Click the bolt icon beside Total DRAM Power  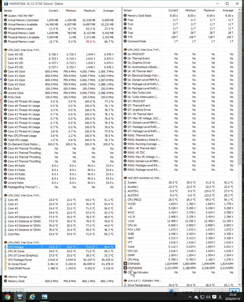click(x=6, y=268)
